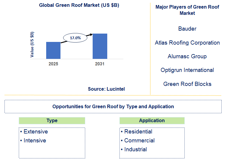This screenshot has width=227, height=162.
Task: Click the '2031' axis label
Action: tap(99, 64)
